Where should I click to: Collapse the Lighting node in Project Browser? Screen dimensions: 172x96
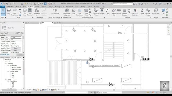click(x=6, y=63)
